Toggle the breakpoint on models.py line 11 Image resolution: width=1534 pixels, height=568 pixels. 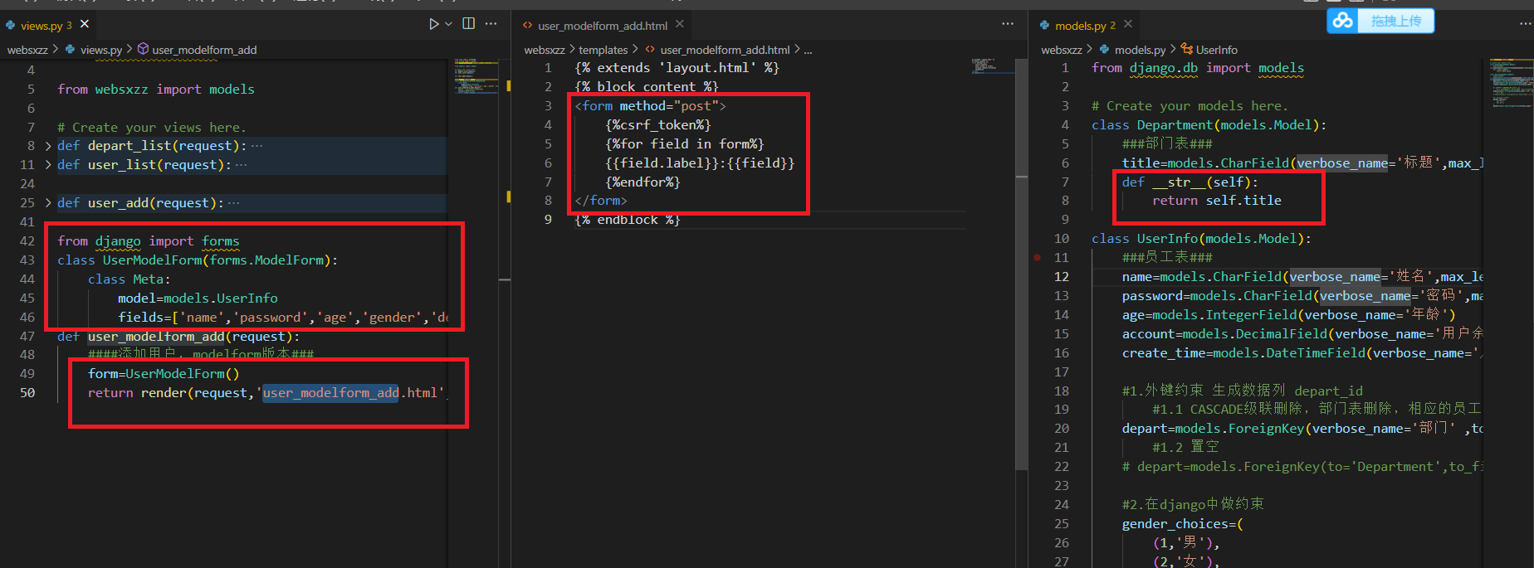[x=1038, y=258]
